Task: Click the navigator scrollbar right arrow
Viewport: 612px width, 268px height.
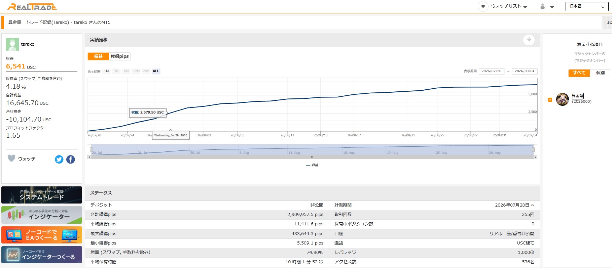Action: coord(536,157)
